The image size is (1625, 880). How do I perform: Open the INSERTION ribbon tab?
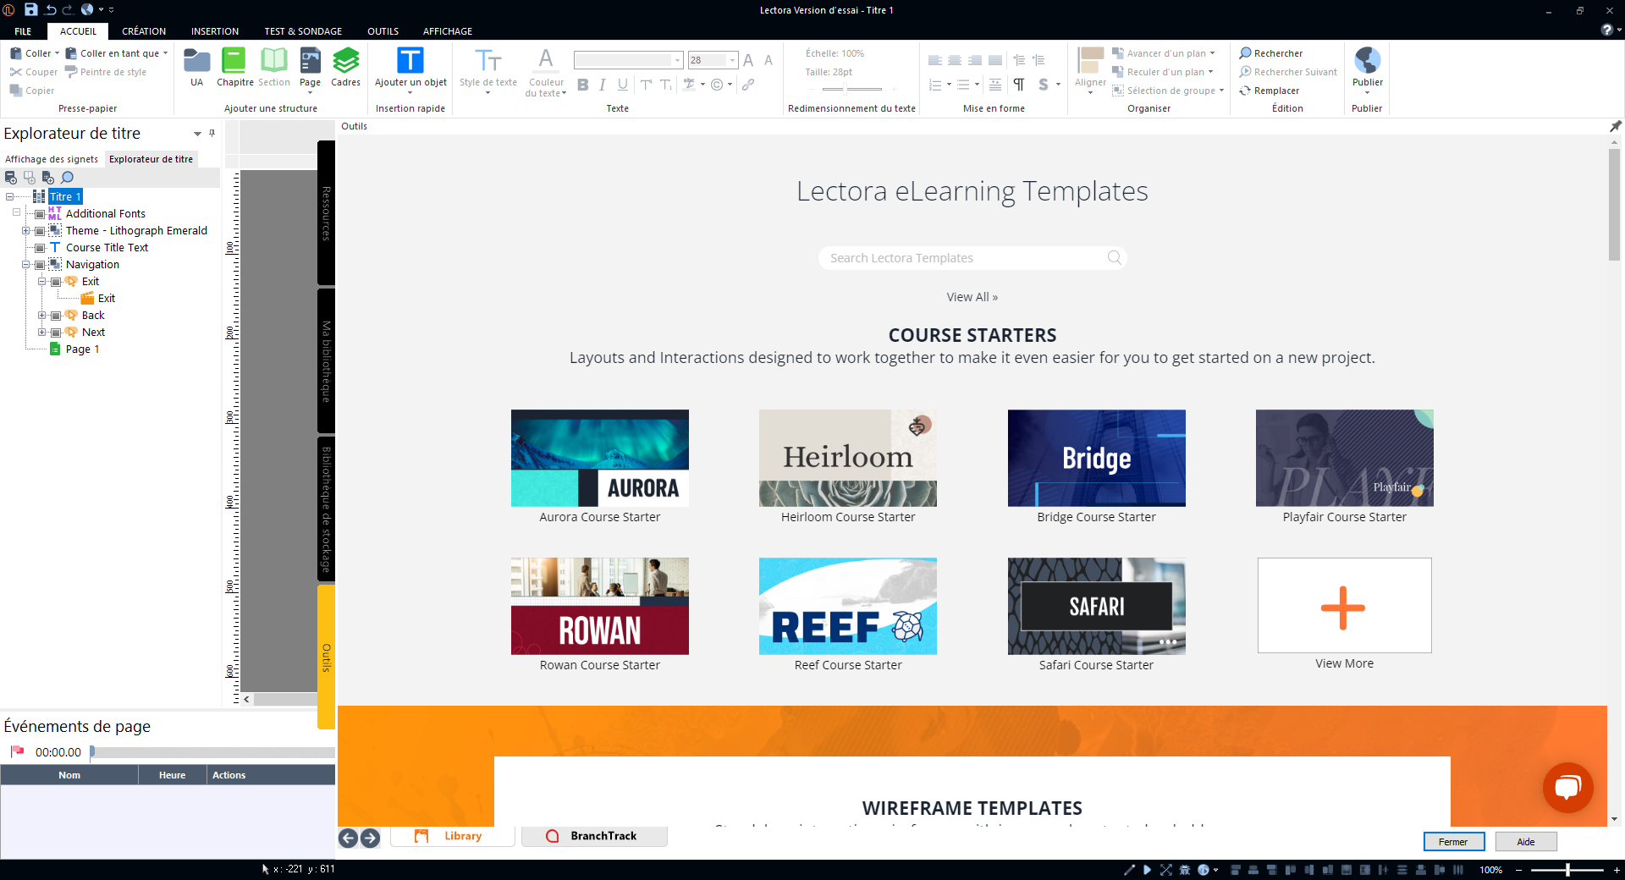(x=215, y=31)
